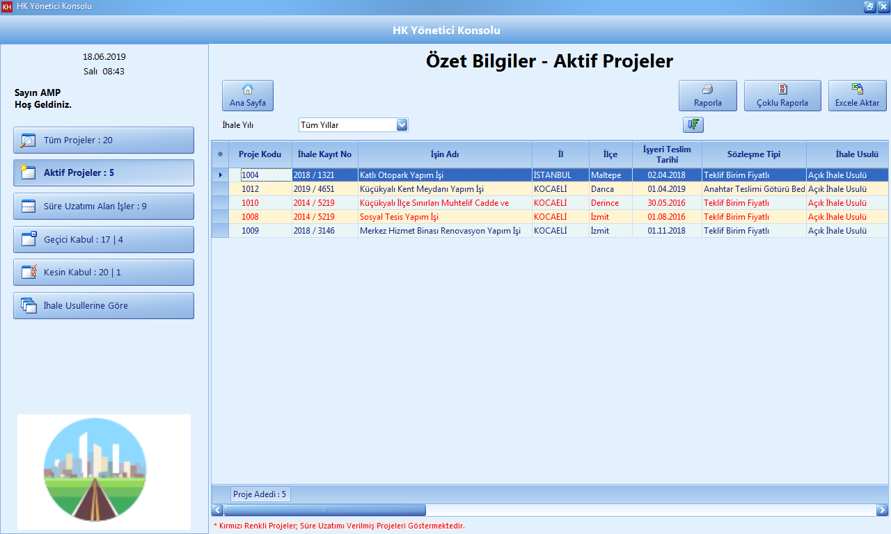The image size is (891, 534).
Task: Click the calendar icon on Kesin Kabul
Action: click(x=29, y=272)
